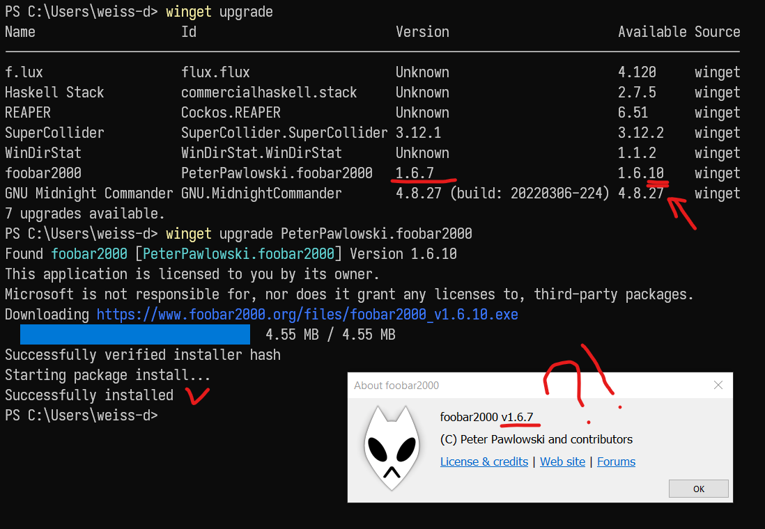The height and width of the screenshot is (529, 765).
Task: Click the 'WinDirStat.WinDirStat' Id cell
Action: coord(261,153)
